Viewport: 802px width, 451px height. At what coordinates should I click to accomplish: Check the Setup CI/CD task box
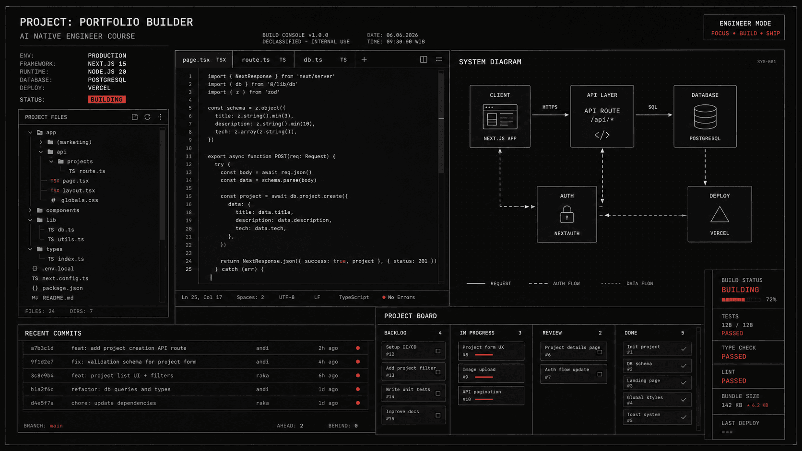[x=438, y=351]
